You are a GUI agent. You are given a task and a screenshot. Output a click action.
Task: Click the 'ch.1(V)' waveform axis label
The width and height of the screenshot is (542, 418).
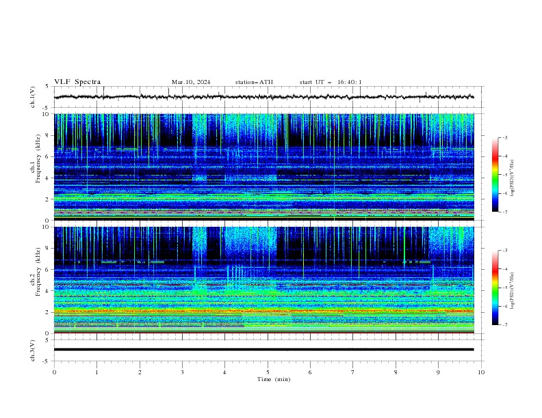click(x=33, y=97)
